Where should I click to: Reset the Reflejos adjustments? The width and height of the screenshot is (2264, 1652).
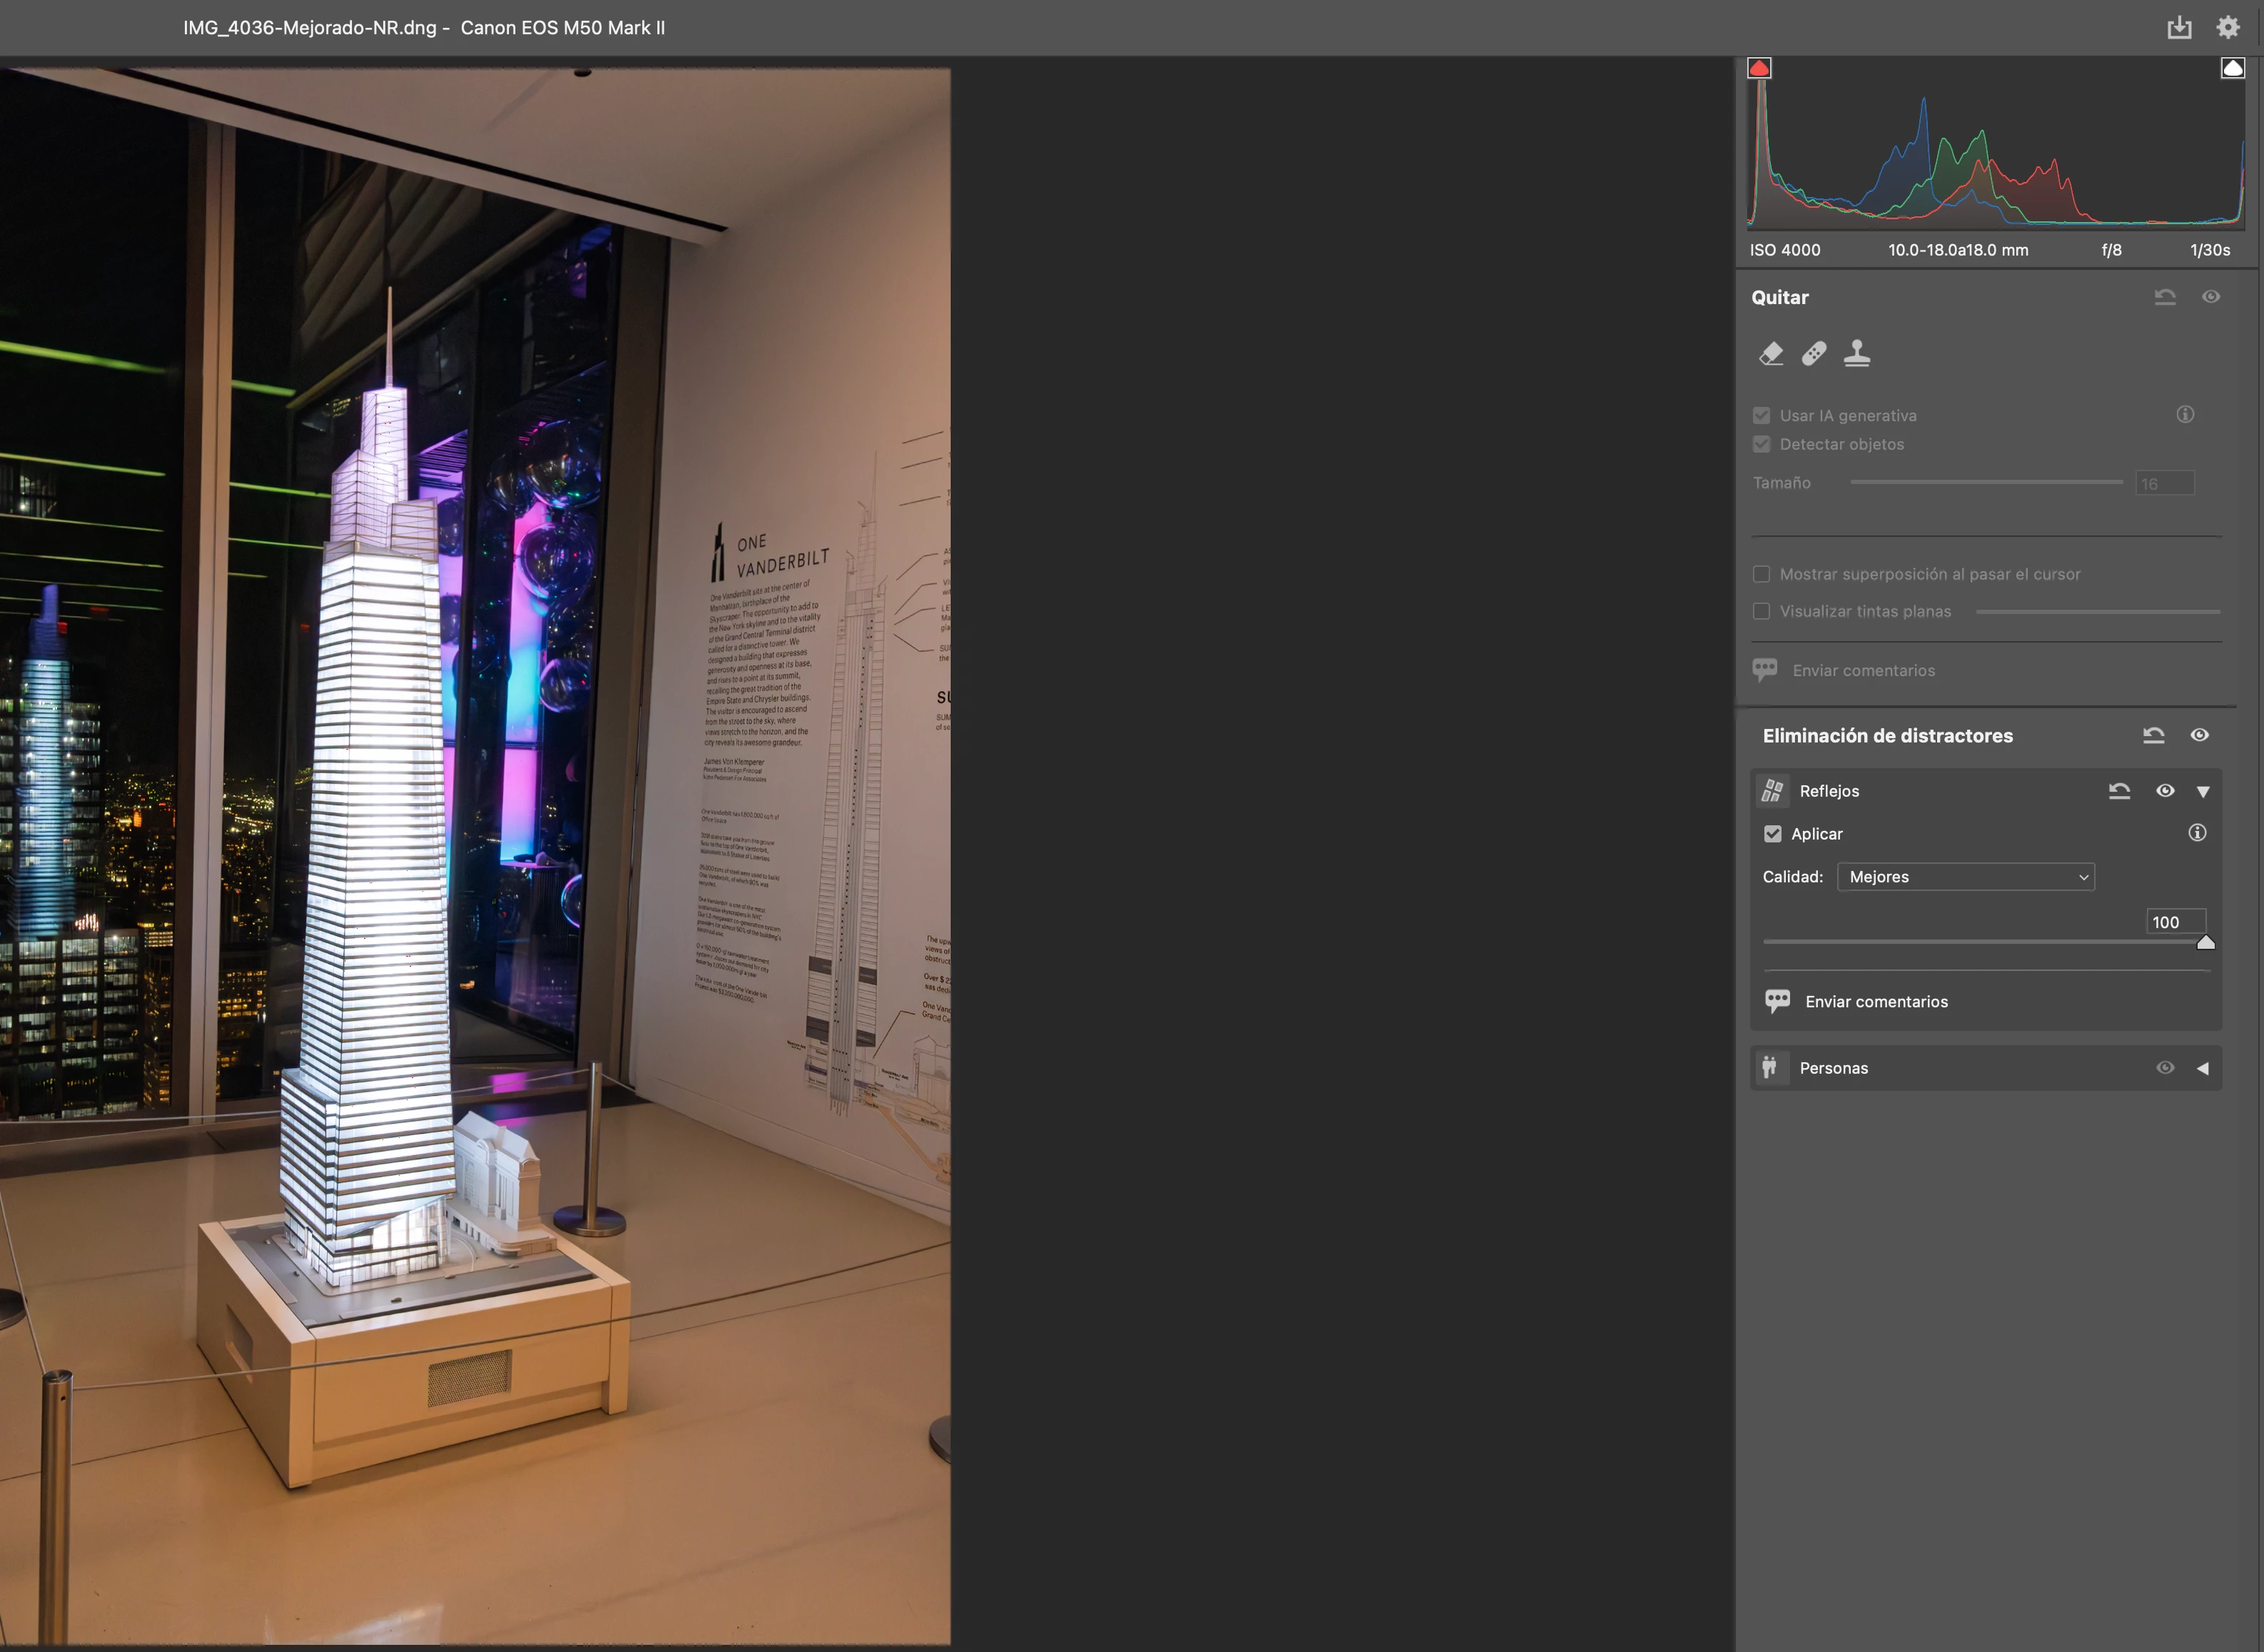click(2119, 791)
